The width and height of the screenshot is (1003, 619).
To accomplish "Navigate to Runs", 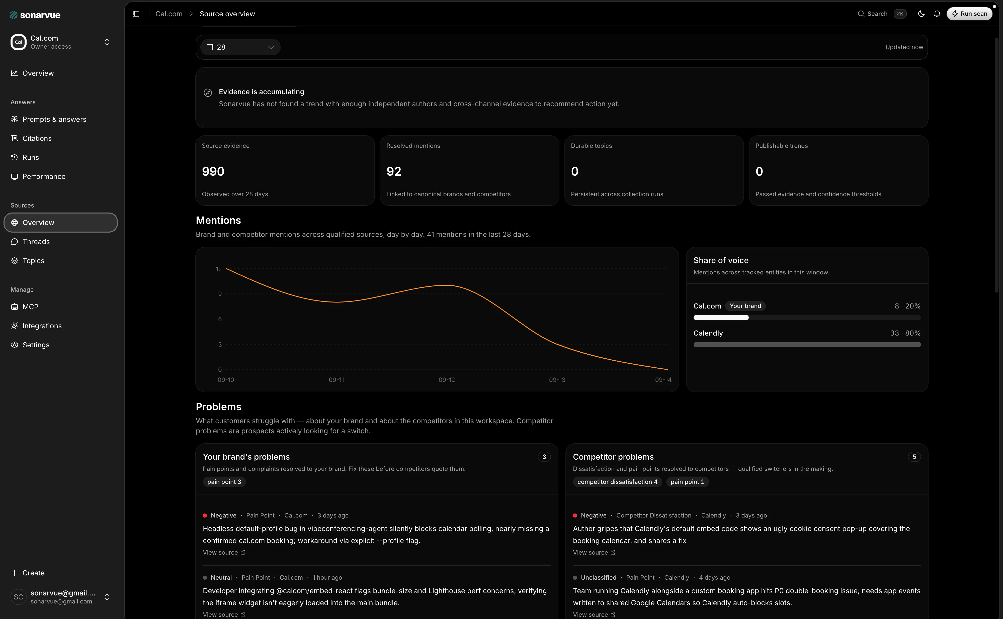I will click(x=61, y=158).
